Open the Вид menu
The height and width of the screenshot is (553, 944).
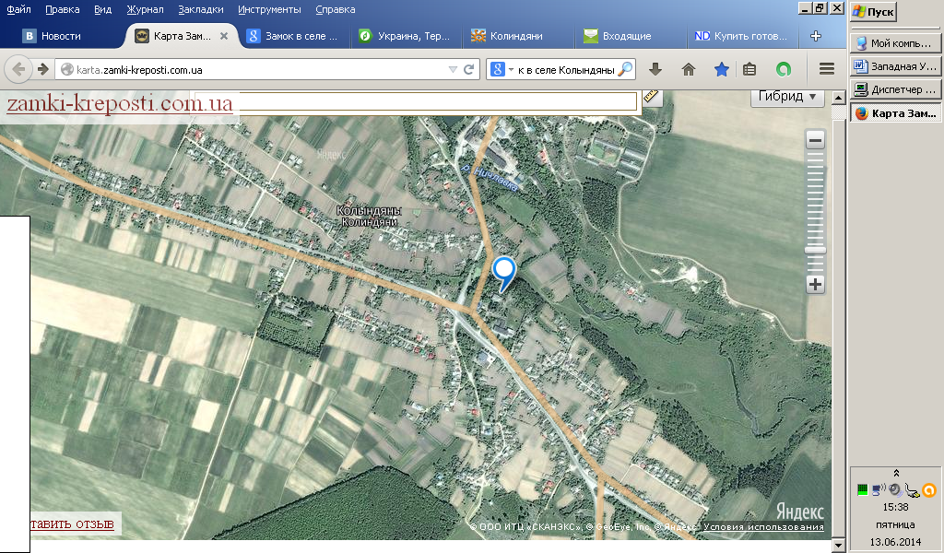point(103,9)
